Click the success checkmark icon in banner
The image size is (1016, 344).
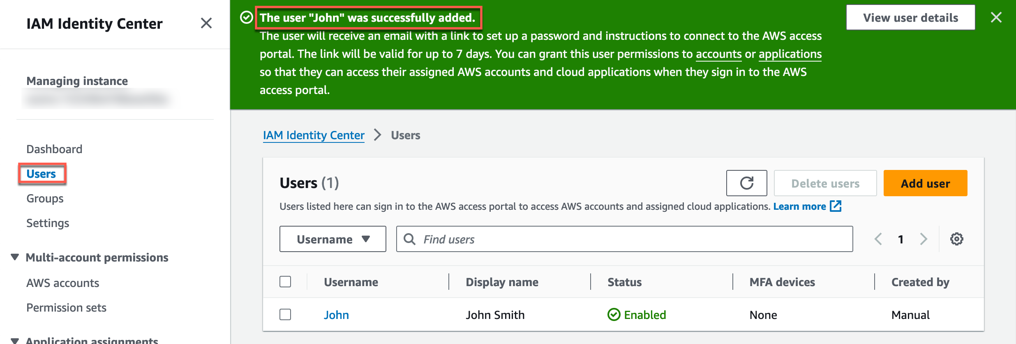(246, 18)
